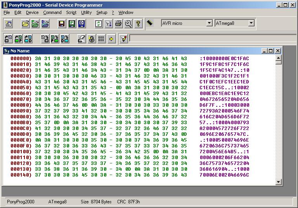This screenshot has height=208, width=298.
Task: Write program memory (P) to device
Action: (55, 39)
